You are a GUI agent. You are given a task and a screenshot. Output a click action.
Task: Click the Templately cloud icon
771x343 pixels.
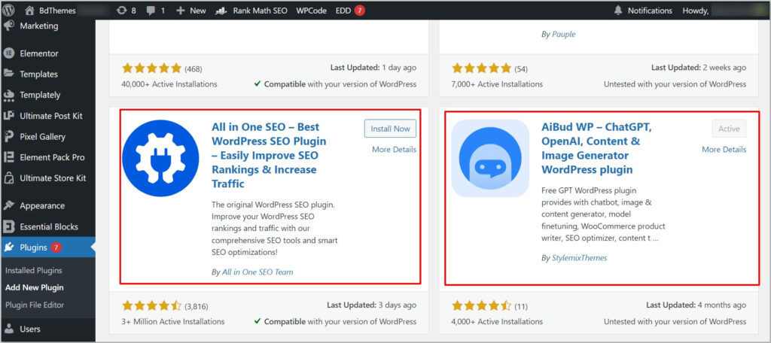(8, 95)
